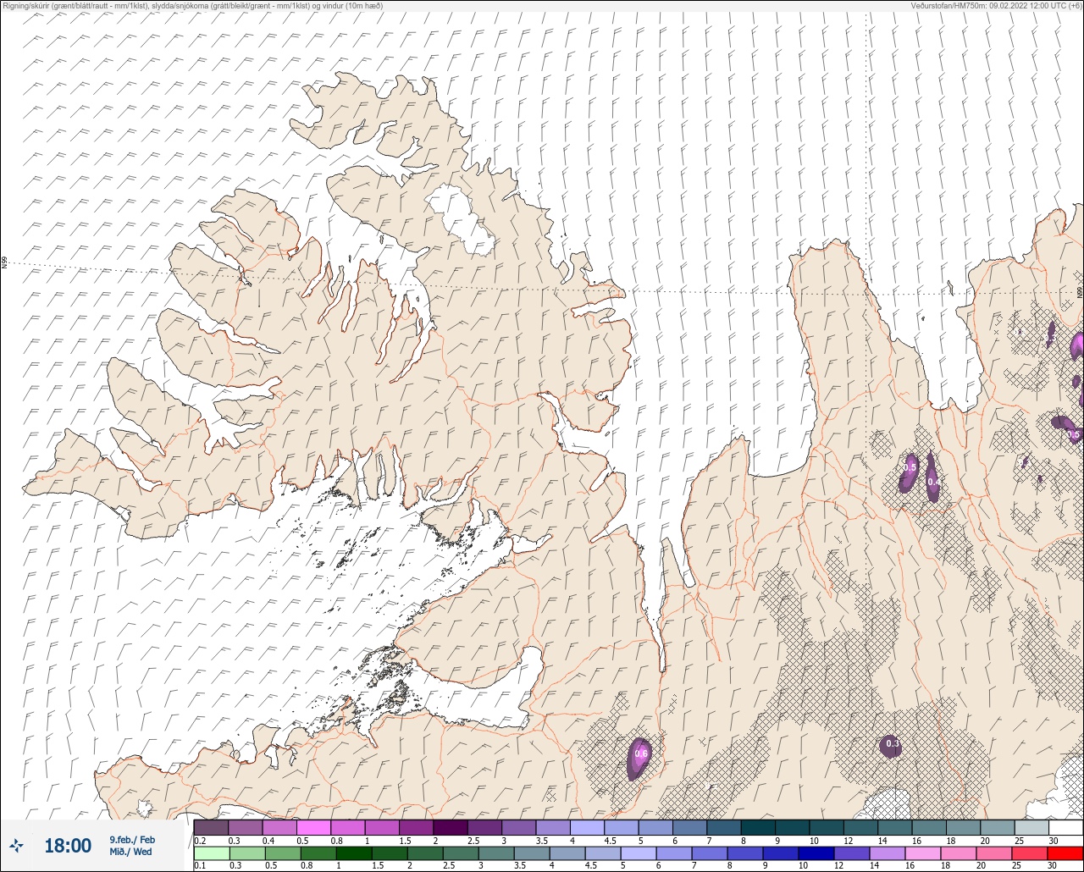Click the 'N99' label on left map edge
The height and width of the screenshot is (872, 1084).
click(x=4, y=263)
